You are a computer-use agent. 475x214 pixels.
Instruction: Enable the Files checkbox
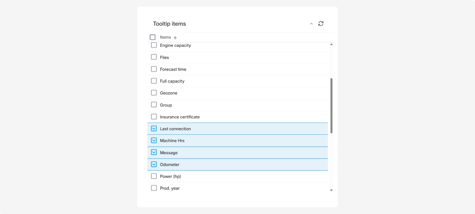(154, 57)
